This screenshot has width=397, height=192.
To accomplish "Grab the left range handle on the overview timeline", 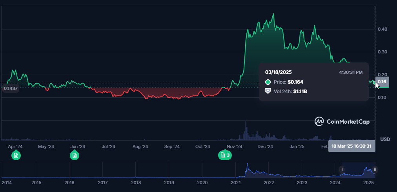I will 342,170.
